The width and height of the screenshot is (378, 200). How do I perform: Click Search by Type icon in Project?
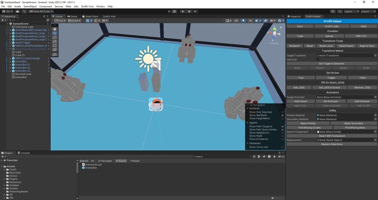[x=259, y=157]
